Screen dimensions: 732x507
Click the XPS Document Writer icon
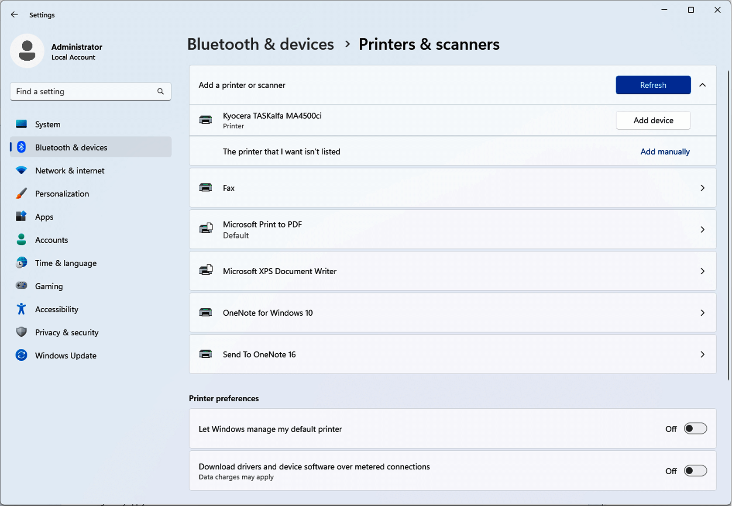coord(206,270)
